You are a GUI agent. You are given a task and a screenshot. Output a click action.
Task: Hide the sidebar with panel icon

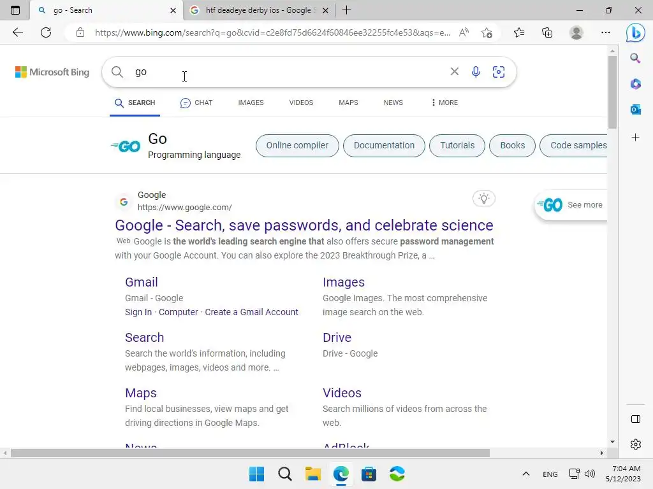click(x=636, y=419)
